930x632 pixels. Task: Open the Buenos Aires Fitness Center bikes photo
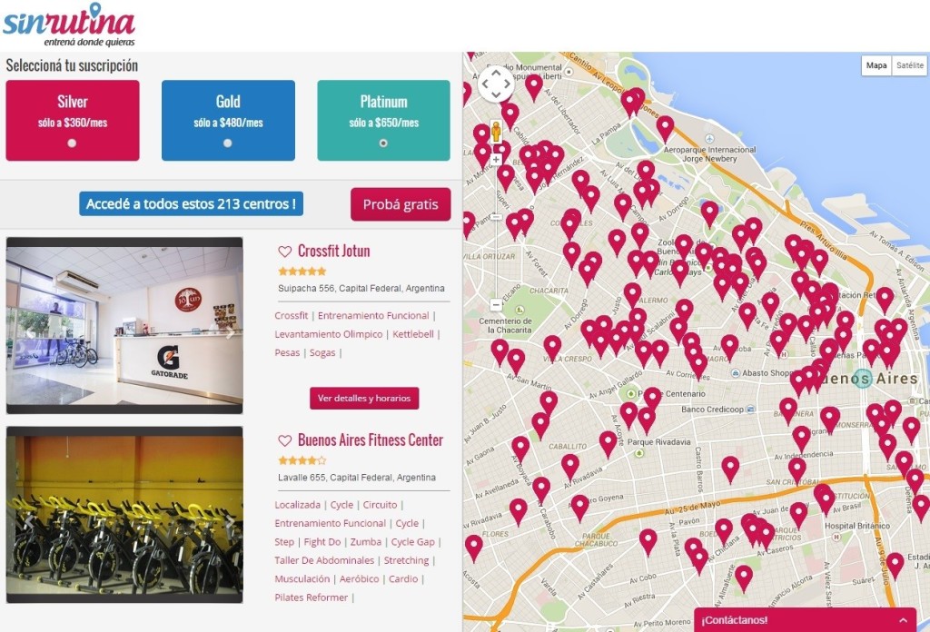pos(124,515)
